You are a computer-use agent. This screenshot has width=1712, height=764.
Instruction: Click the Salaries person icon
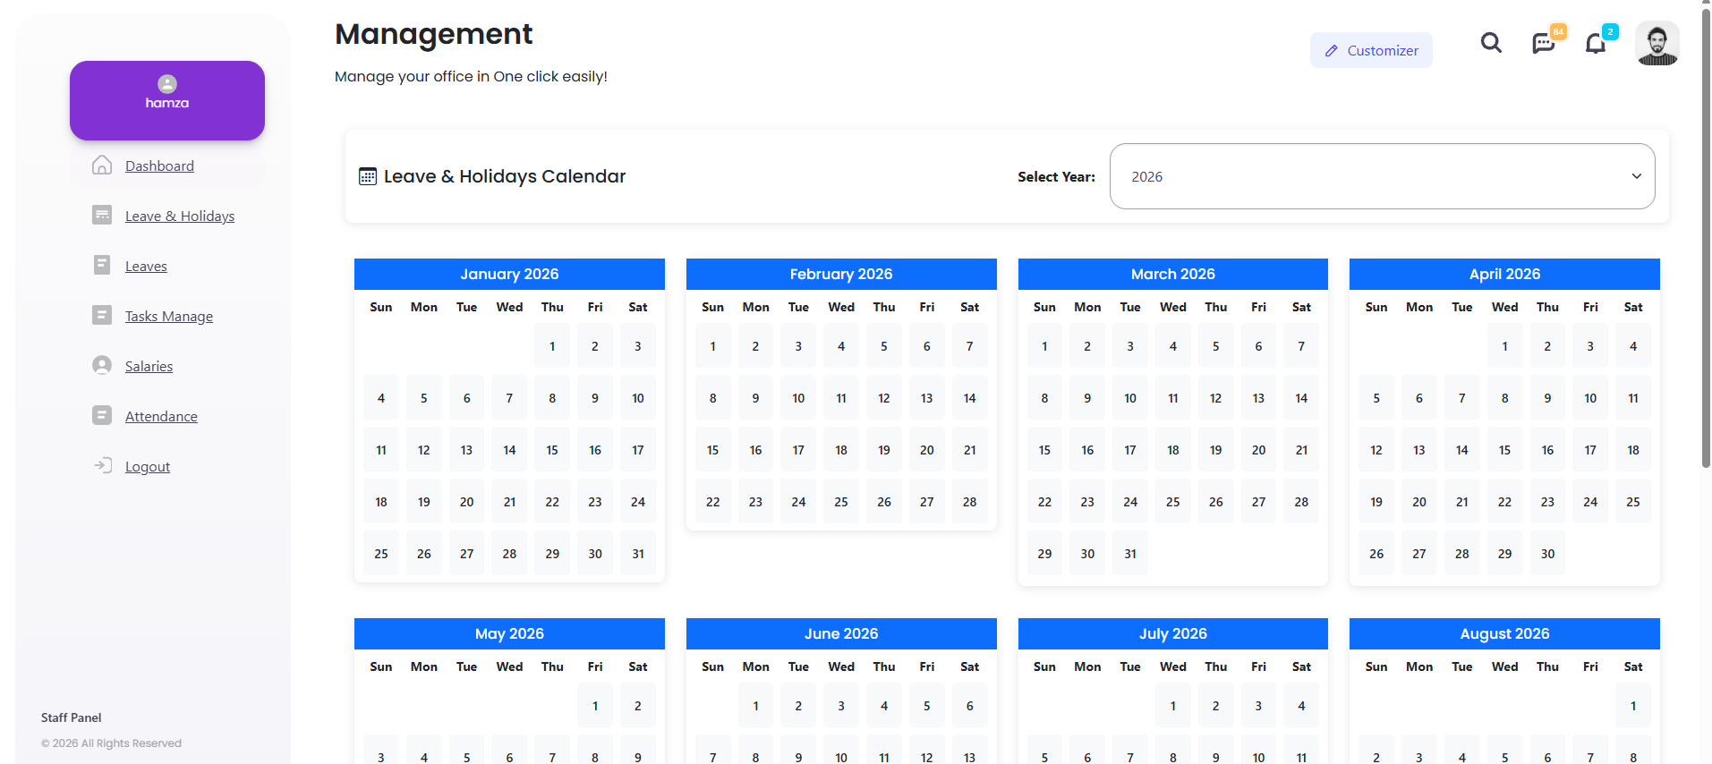point(102,365)
